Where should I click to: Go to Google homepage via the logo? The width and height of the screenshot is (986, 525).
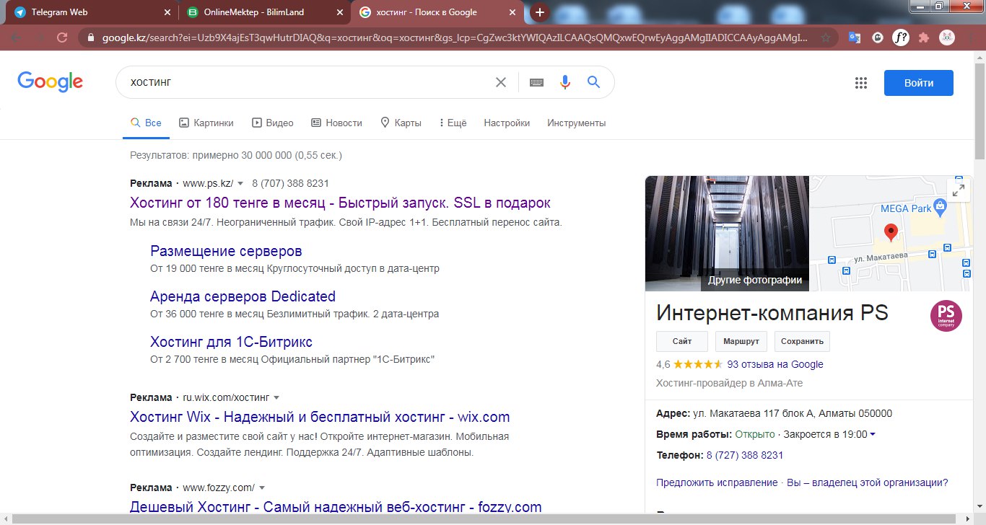click(51, 81)
